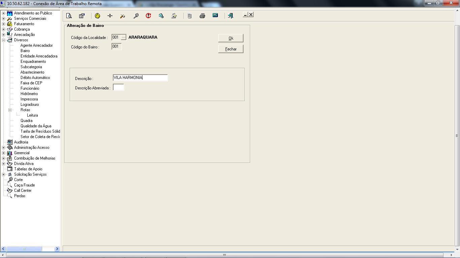Click the Descrição field containing VILA HARMONIA
The width and height of the screenshot is (460, 258).
[140, 78]
